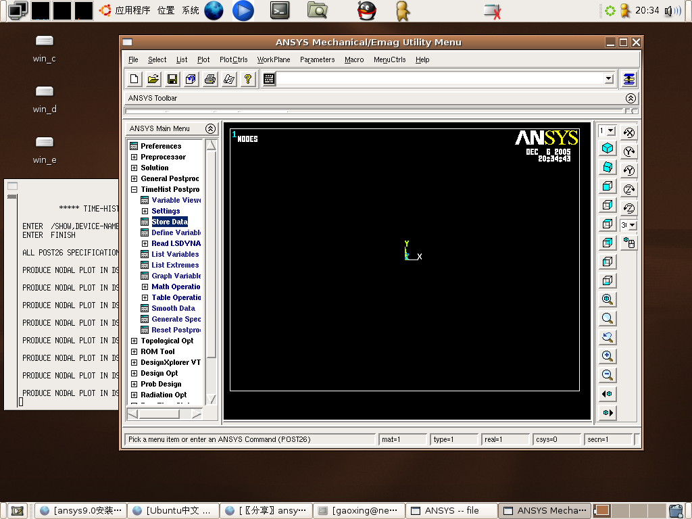Click the back-up zoom icon with the arrow
The width and height of the screenshot is (692, 519).
608,337
